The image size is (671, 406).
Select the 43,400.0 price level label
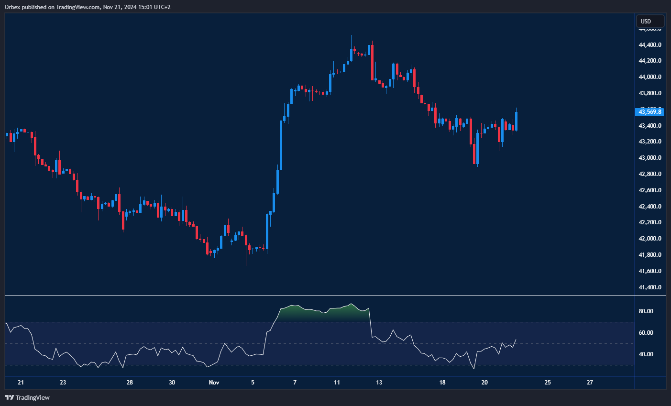(x=650, y=126)
